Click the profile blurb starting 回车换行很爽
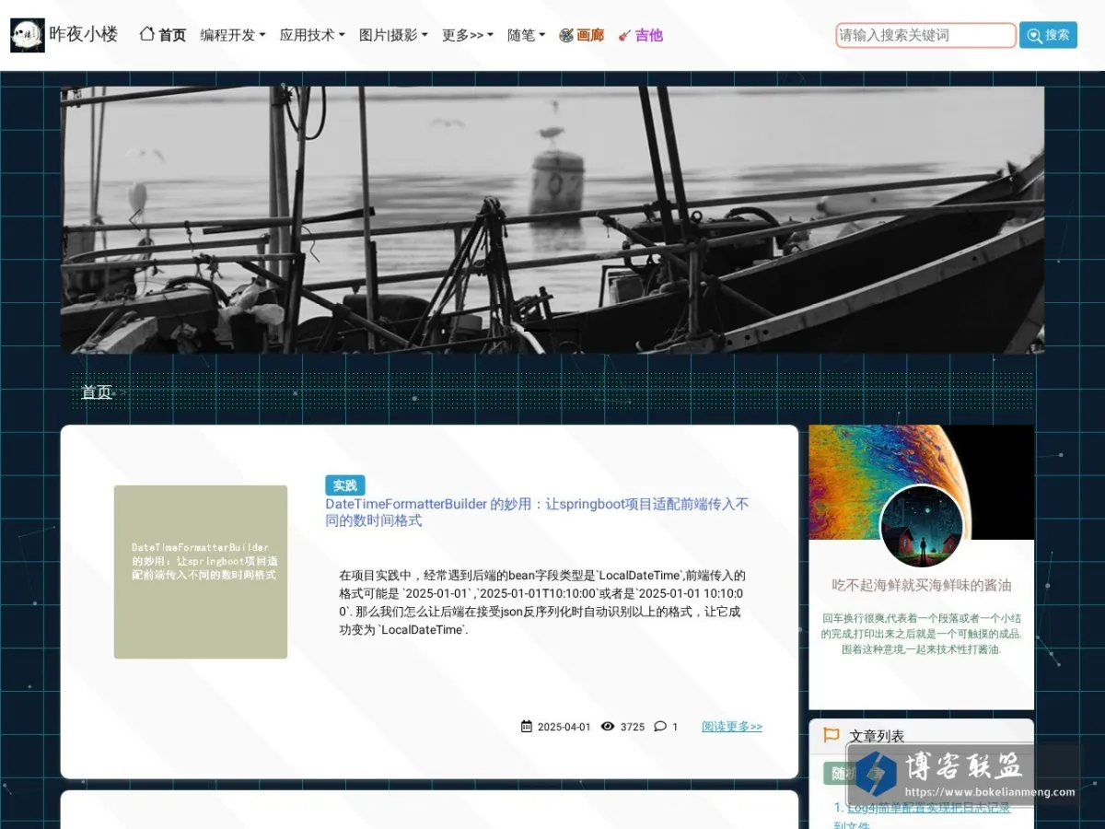The width and height of the screenshot is (1105, 829). pos(922,634)
